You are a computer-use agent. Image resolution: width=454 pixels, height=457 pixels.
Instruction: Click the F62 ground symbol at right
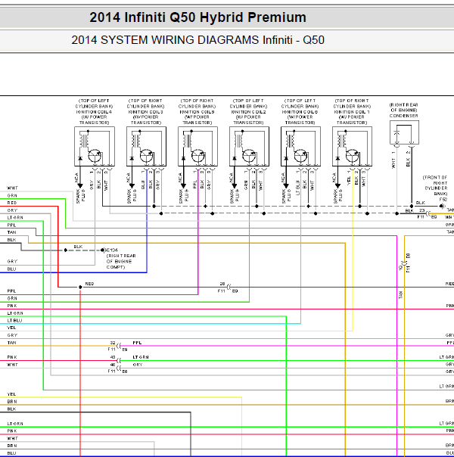pyautogui.click(x=443, y=206)
